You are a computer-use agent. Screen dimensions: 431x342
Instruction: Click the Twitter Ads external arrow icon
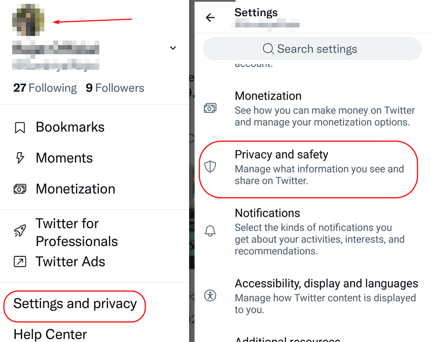pyautogui.click(x=20, y=261)
